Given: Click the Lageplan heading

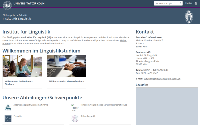Looking at the screenshot, I should (142, 85).
